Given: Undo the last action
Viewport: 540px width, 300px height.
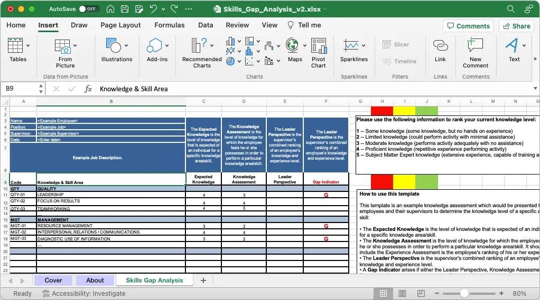Looking at the screenshot, I should click(154, 9).
